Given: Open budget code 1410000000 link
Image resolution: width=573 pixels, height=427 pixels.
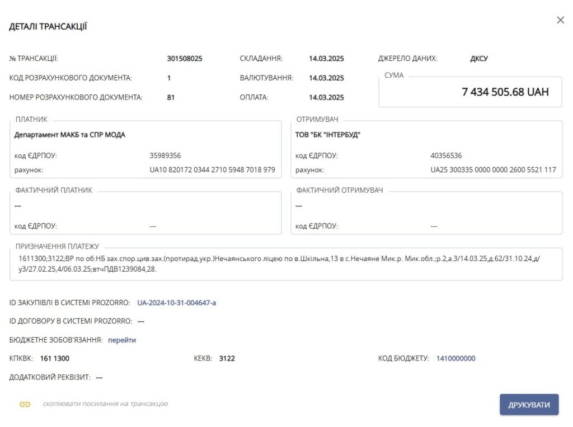Looking at the screenshot, I should tap(455, 358).
